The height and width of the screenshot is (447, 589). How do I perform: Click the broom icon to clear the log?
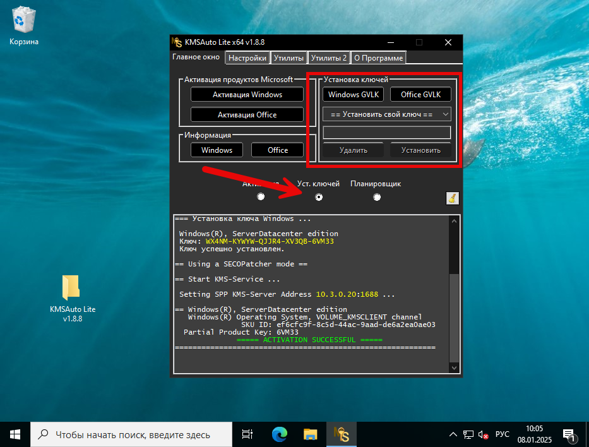[451, 198]
